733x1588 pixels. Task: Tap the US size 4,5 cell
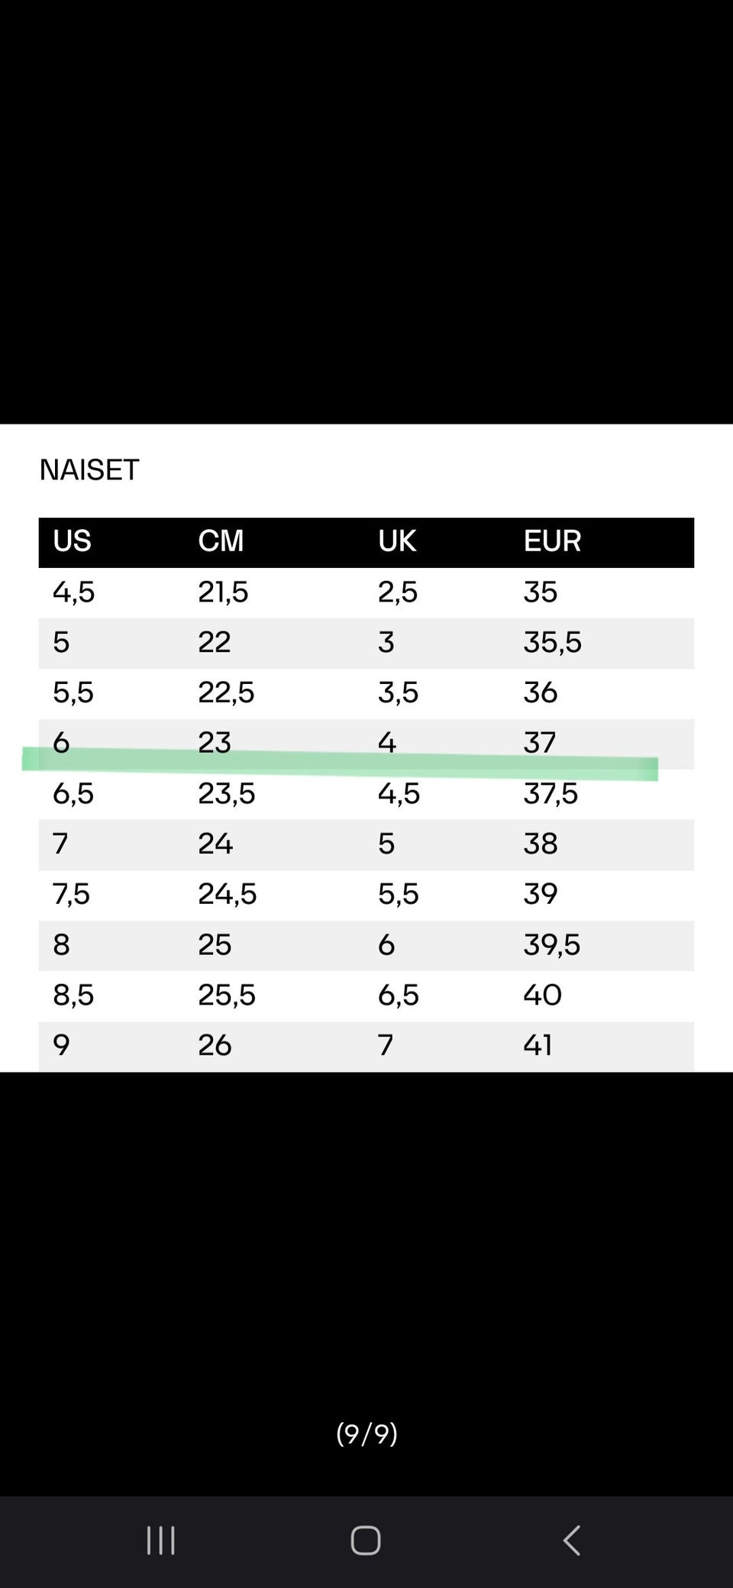(x=73, y=592)
